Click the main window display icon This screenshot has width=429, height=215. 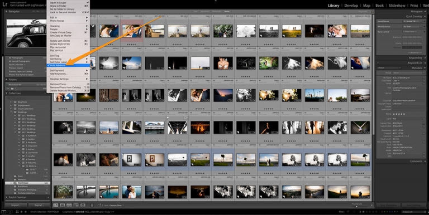coord(3,212)
